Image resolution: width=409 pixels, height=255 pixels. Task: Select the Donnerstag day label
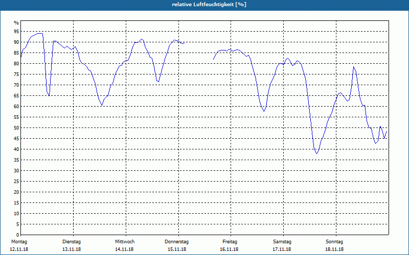click(x=176, y=242)
